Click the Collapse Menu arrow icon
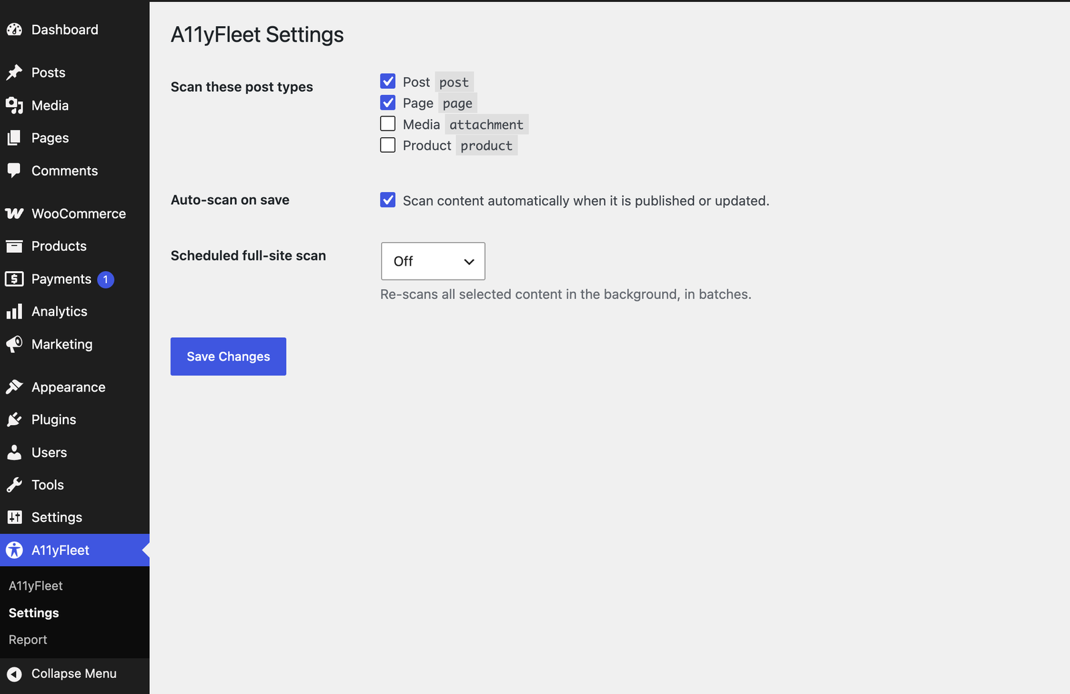This screenshot has height=694, width=1070. coord(14,674)
